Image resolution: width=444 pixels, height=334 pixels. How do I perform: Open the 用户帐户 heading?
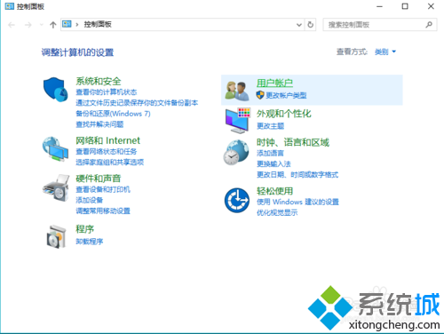[274, 83]
